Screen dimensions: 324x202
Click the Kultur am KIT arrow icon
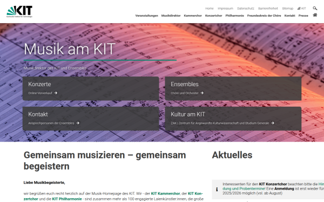(273, 123)
